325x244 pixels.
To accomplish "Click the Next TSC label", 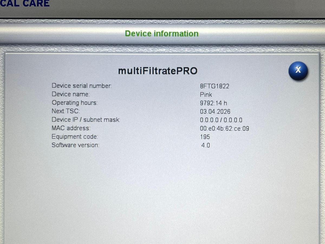I will (x=66, y=111).
